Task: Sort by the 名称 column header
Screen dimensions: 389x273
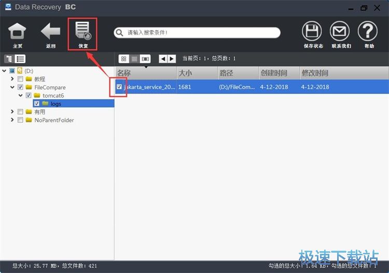Action: tap(146, 73)
